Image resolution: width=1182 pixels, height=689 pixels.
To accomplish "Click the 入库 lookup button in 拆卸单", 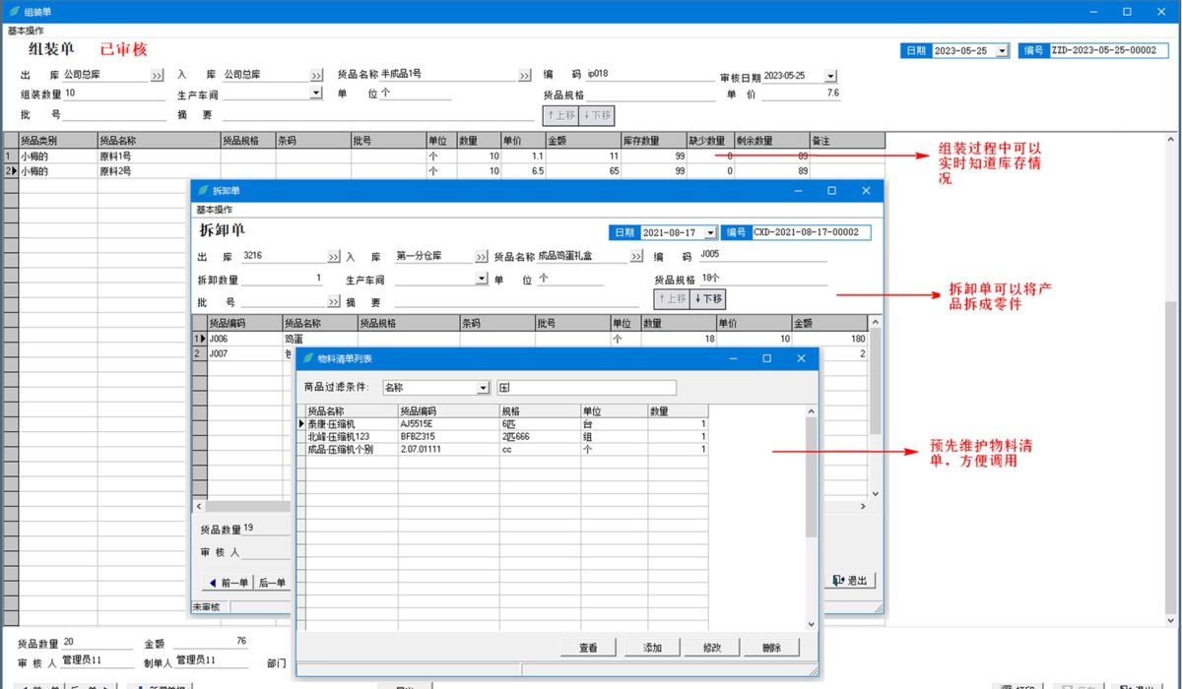I will (x=482, y=257).
